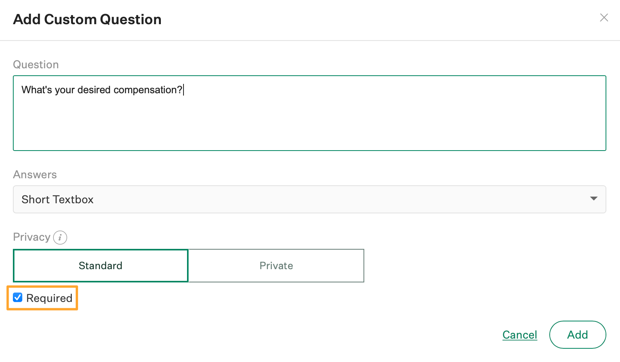This screenshot has height=362, width=620.
Task: Click the word 'What's' in the question
Action: click(37, 90)
